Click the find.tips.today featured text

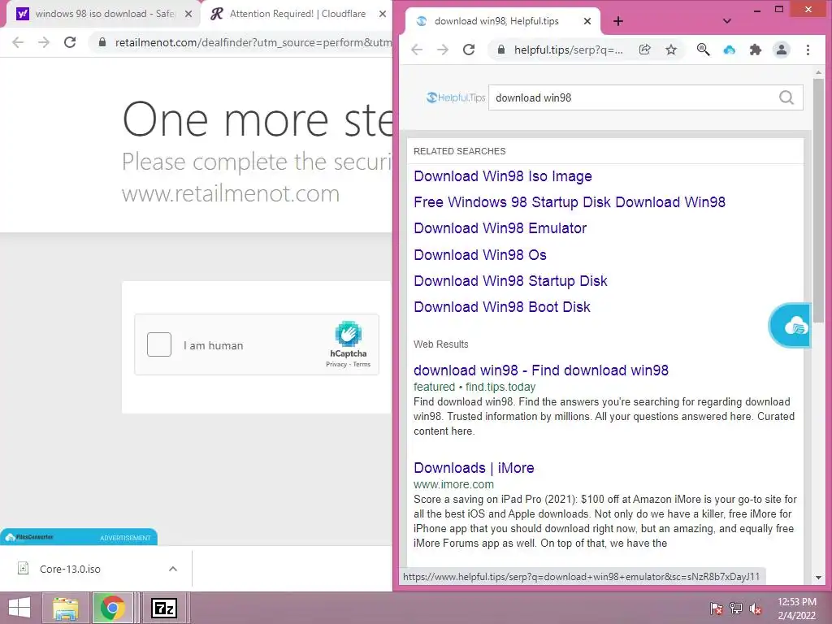click(x=474, y=387)
